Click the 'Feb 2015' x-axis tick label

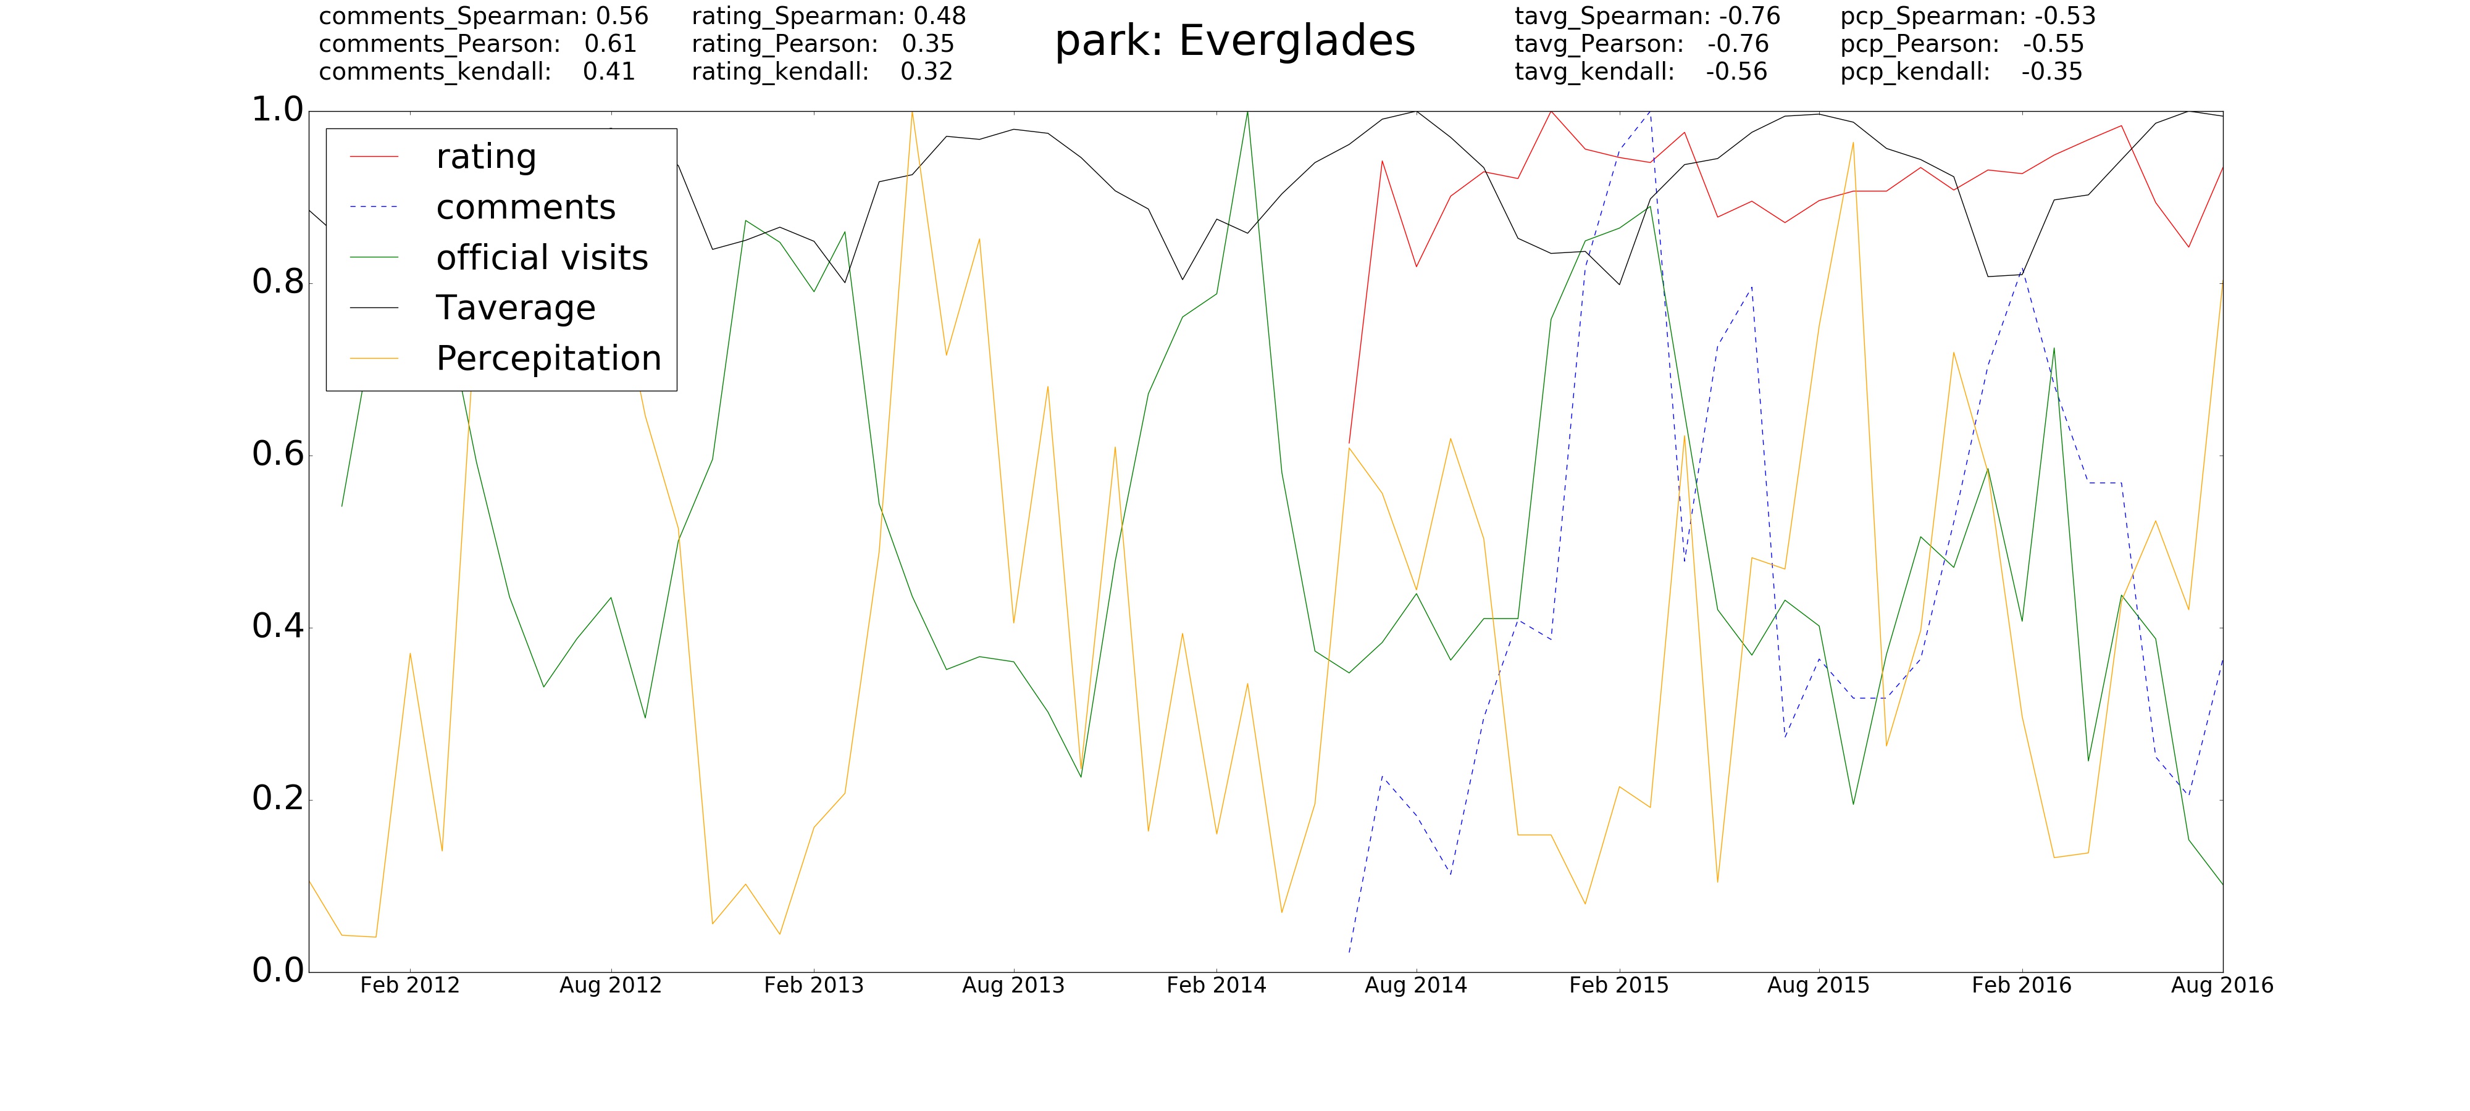(x=1618, y=986)
